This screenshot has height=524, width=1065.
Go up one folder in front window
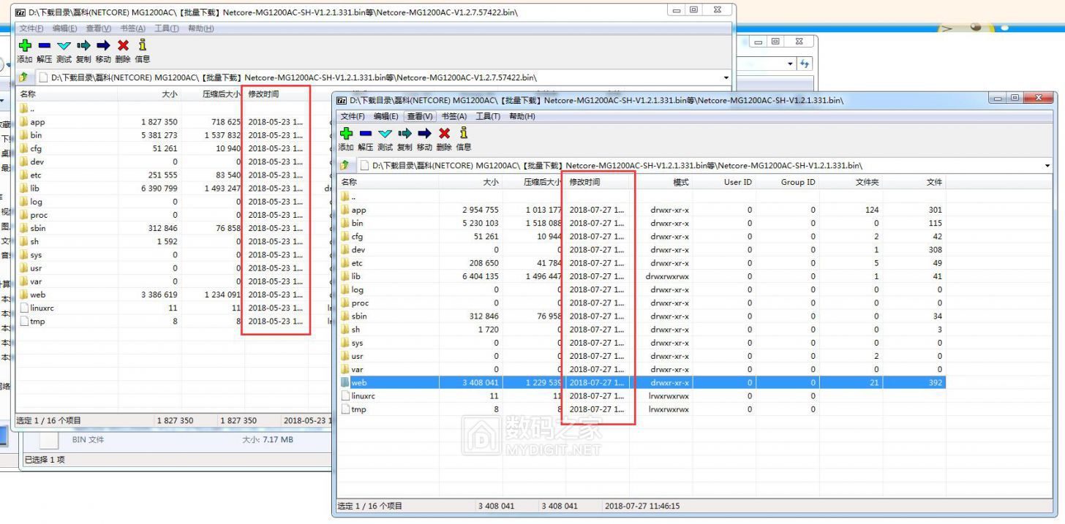345,166
